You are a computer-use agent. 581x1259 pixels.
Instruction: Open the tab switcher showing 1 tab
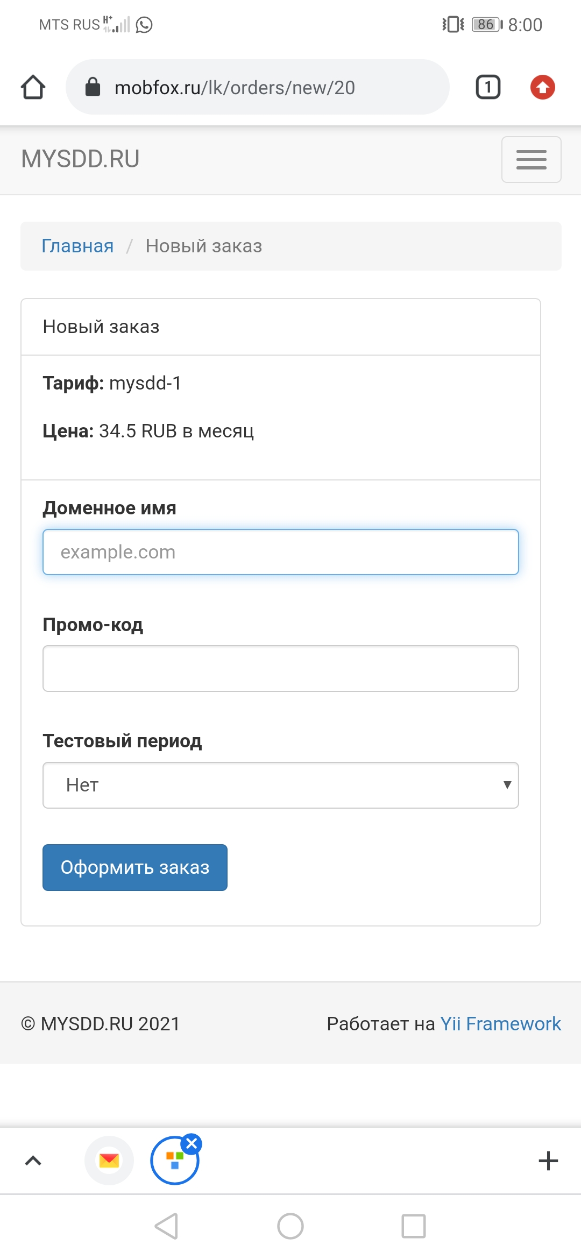click(x=488, y=87)
